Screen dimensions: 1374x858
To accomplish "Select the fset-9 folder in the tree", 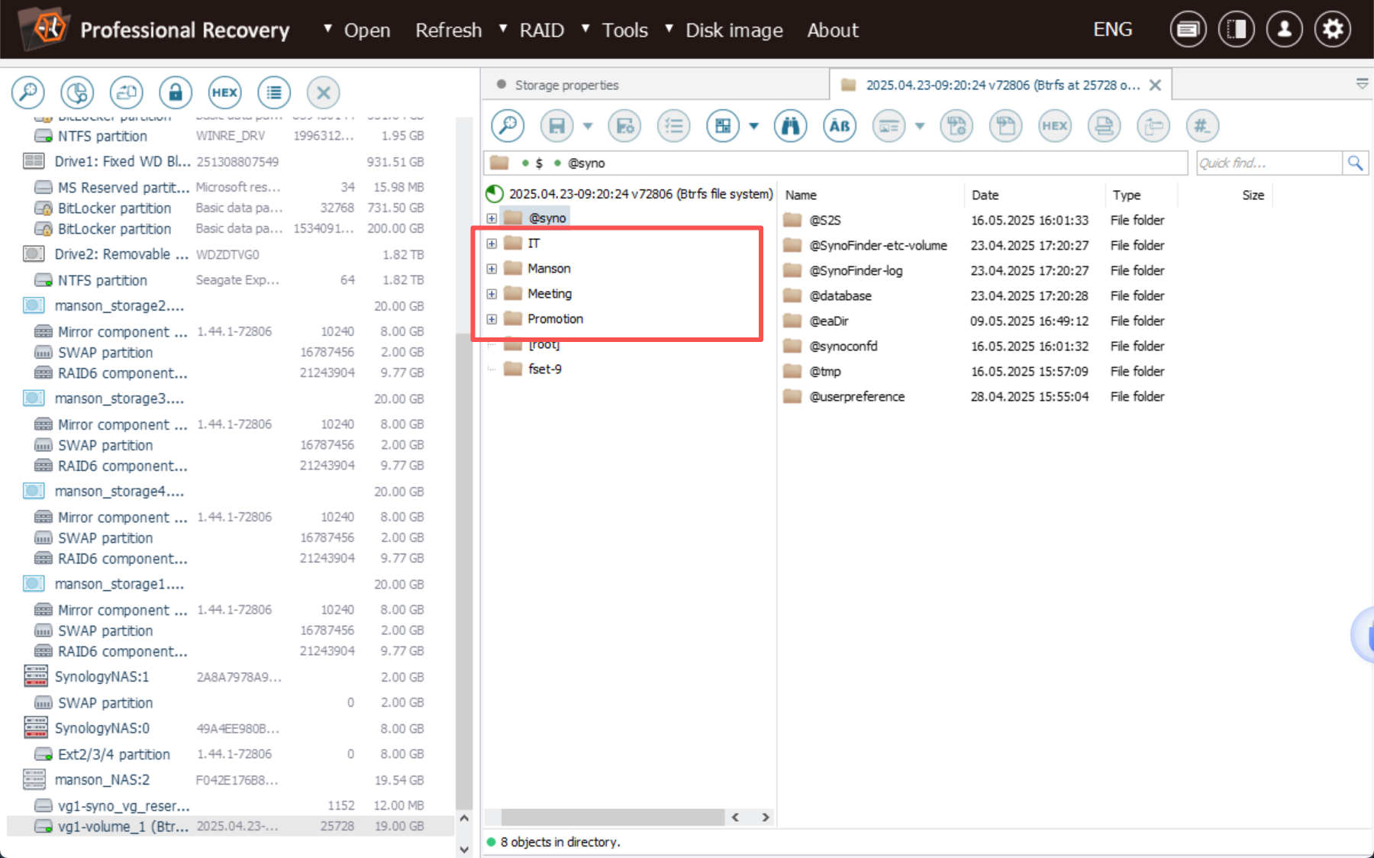I will point(545,369).
